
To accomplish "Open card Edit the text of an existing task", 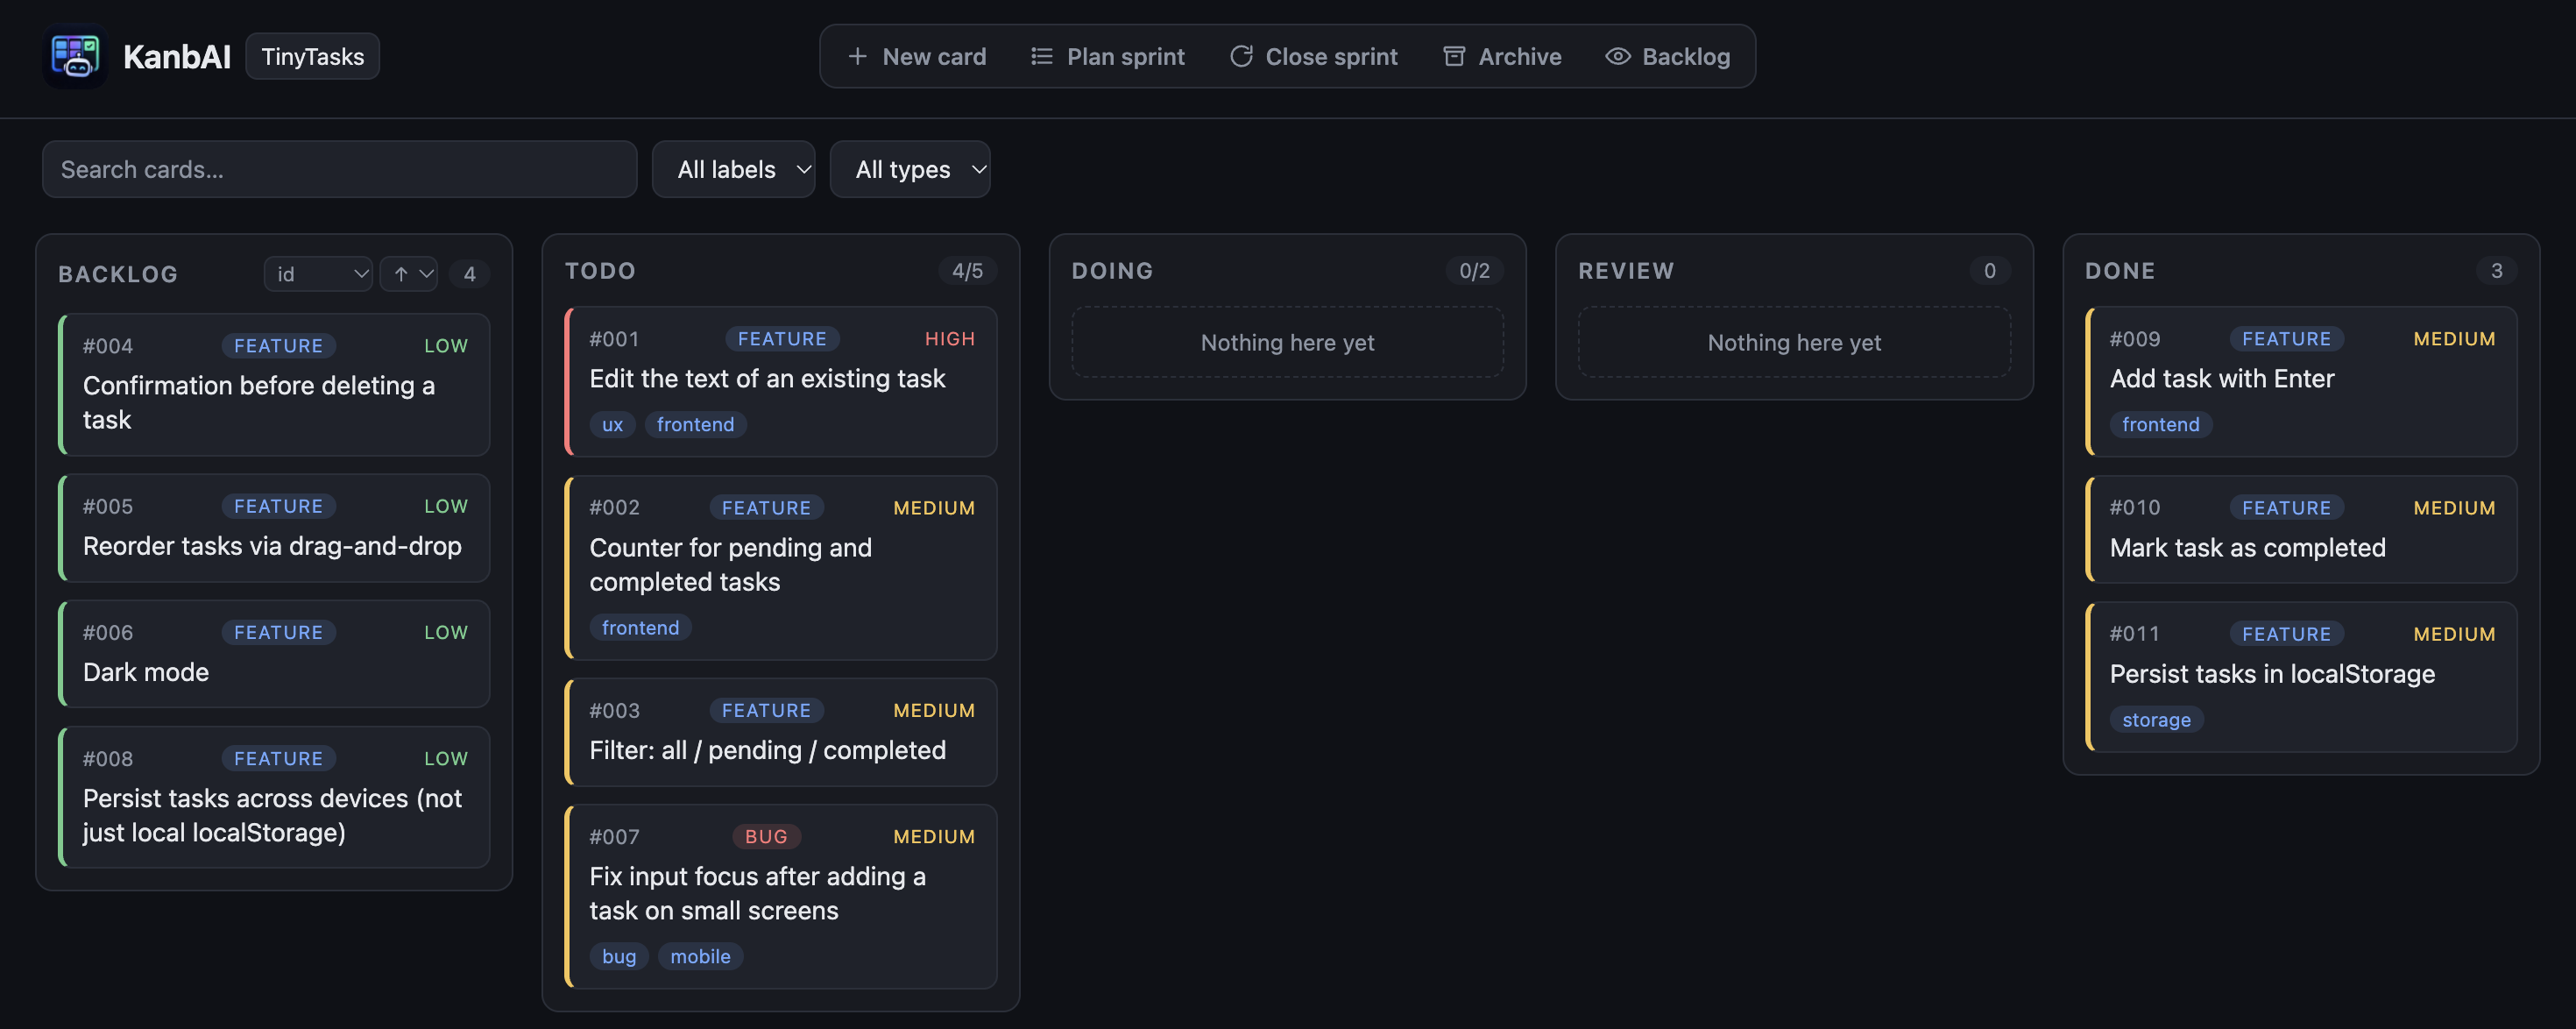I will pyautogui.click(x=781, y=382).
